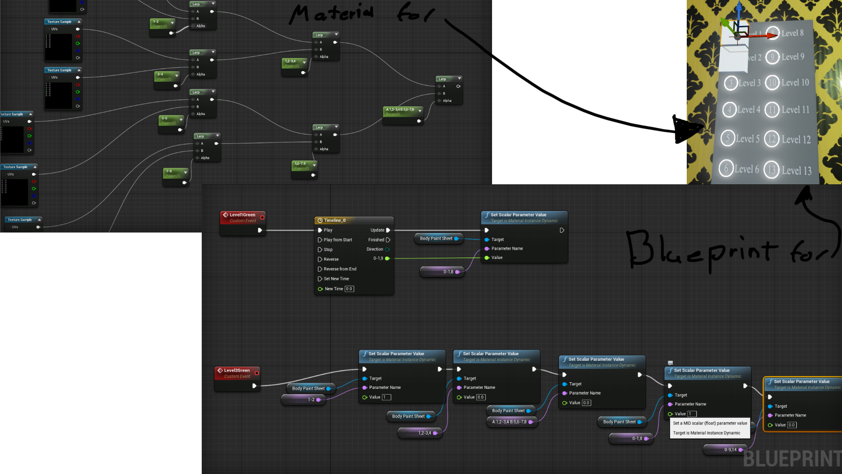
Task: Click the Level1Green custom event icon
Action: point(226,215)
